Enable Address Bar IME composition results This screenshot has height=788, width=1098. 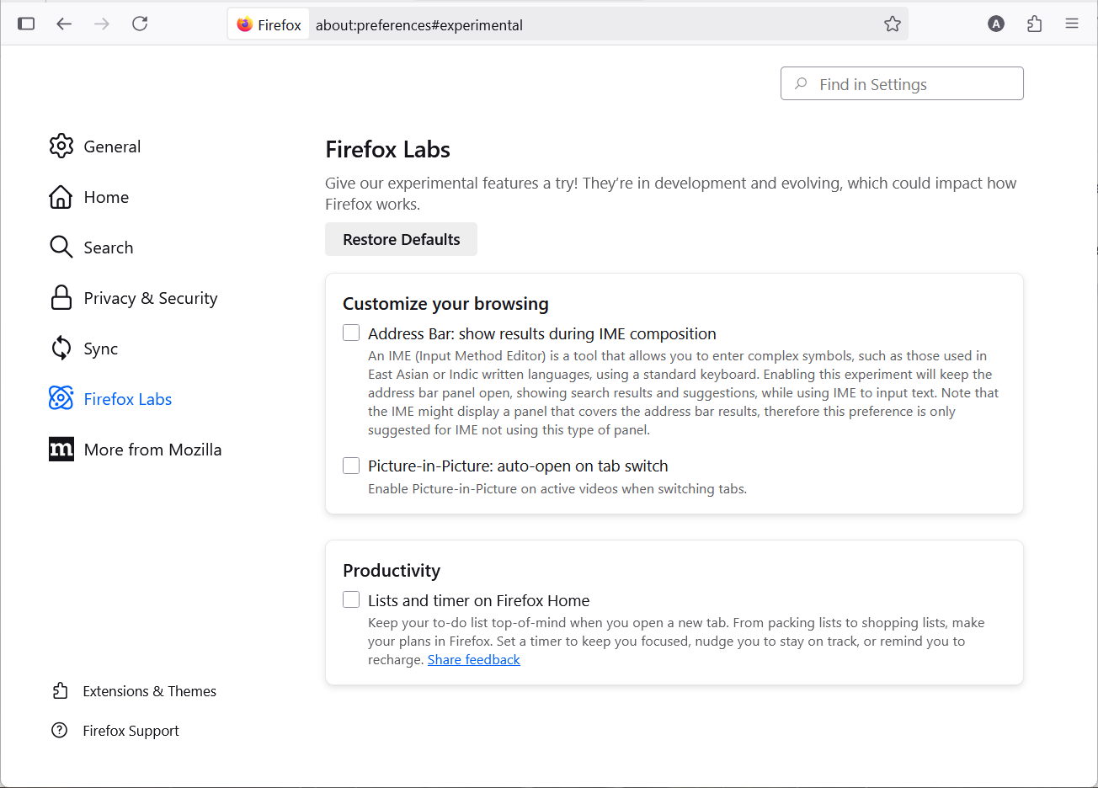351,333
